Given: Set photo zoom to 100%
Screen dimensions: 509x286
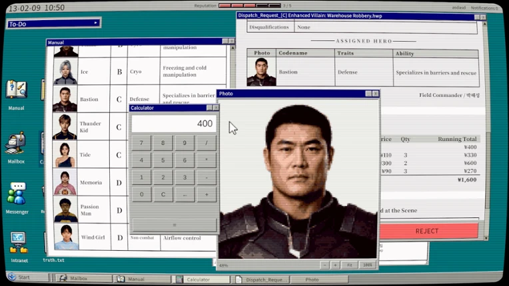Looking at the screenshot, I should (368, 265).
